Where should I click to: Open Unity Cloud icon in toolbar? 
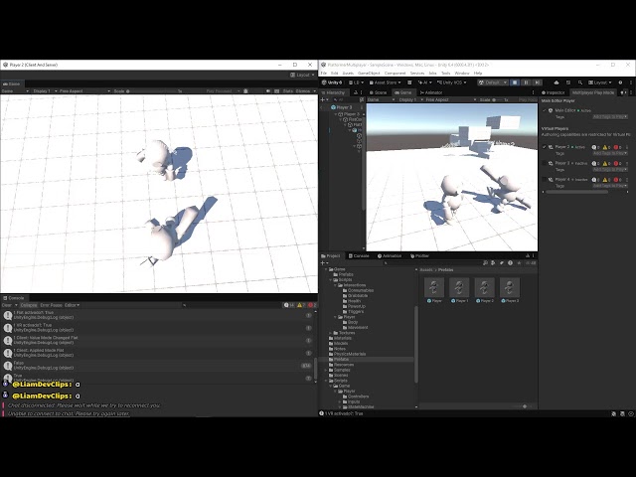(x=556, y=82)
